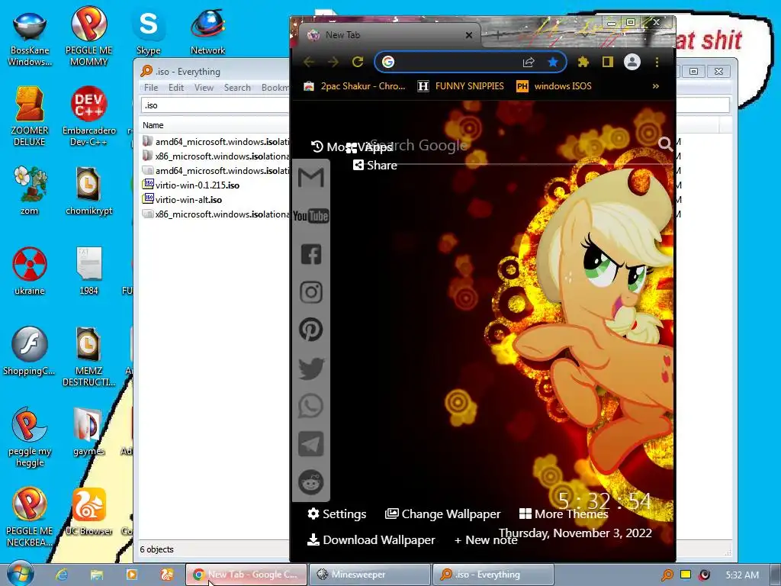This screenshot has width=781, height=586.
Task: Open Gmail shortcut in new tab sidebar
Action: 311,177
